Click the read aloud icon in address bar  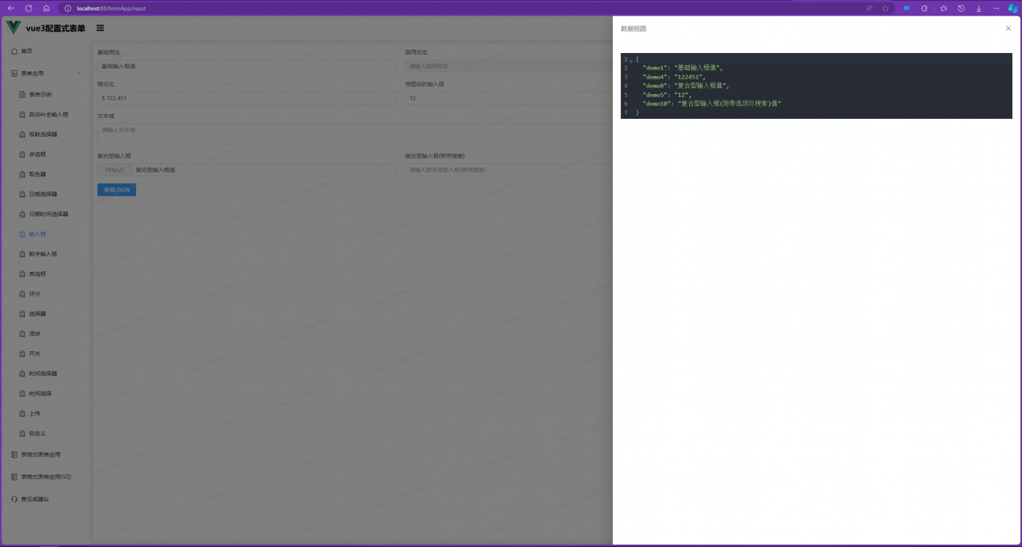[869, 8]
